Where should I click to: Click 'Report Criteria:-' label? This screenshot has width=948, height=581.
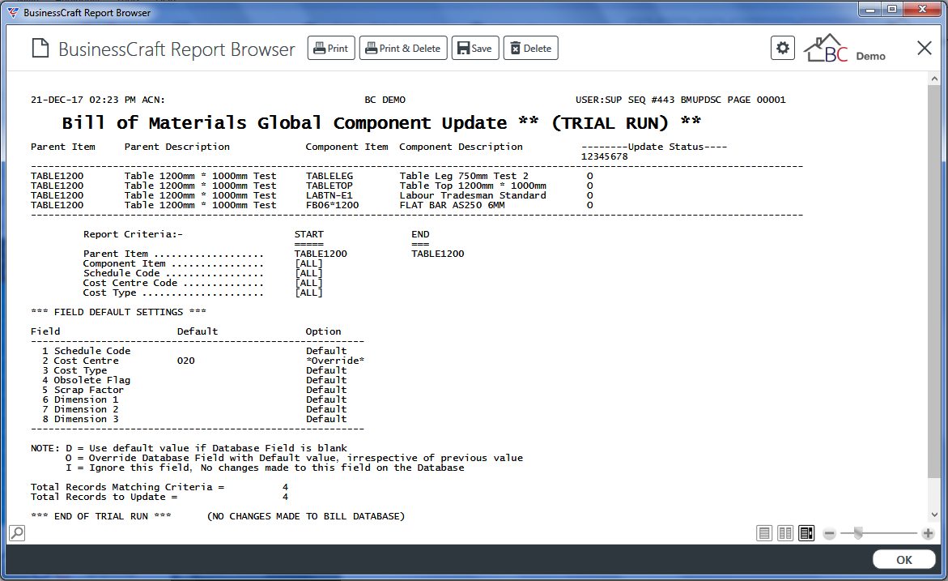tap(133, 234)
